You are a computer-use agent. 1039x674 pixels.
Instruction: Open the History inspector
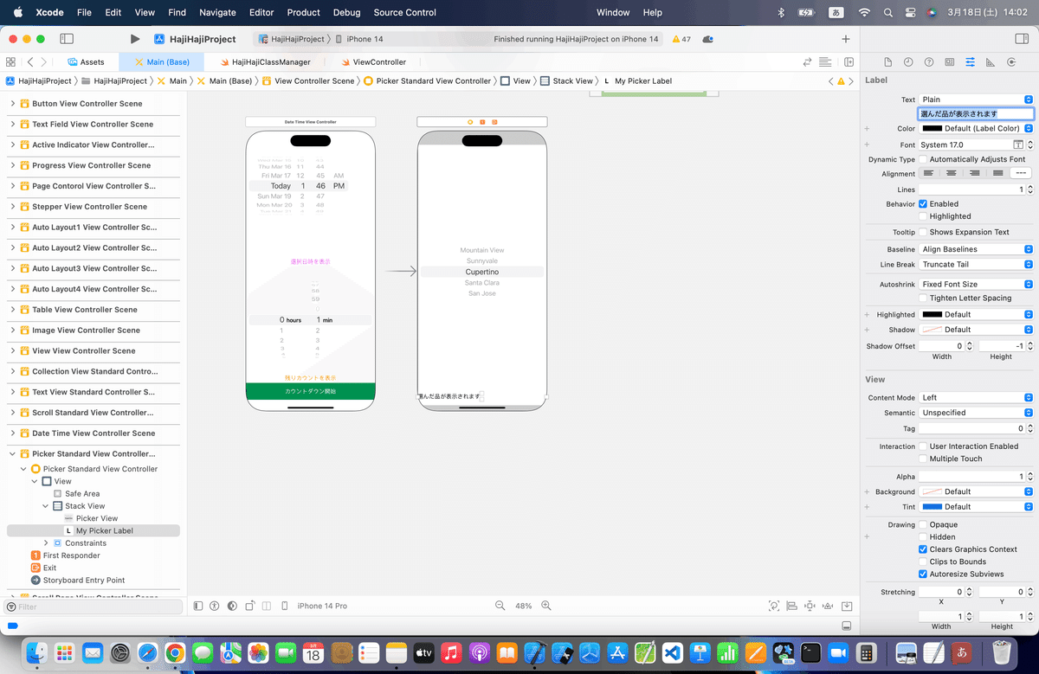pyautogui.click(x=908, y=62)
